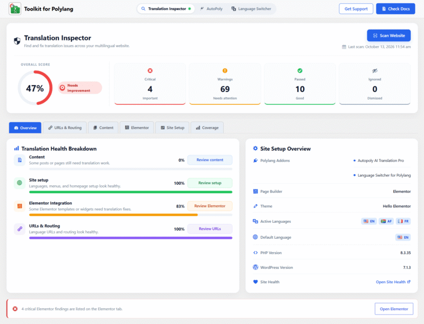The image size is (424, 324).
Task: Click the orange Warnings exclamation icon
Action: tap(225, 71)
